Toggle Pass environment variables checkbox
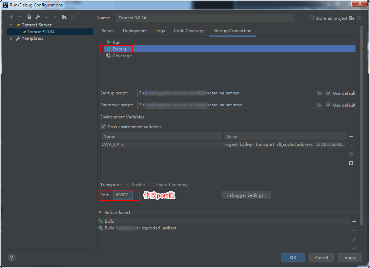 [104, 127]
